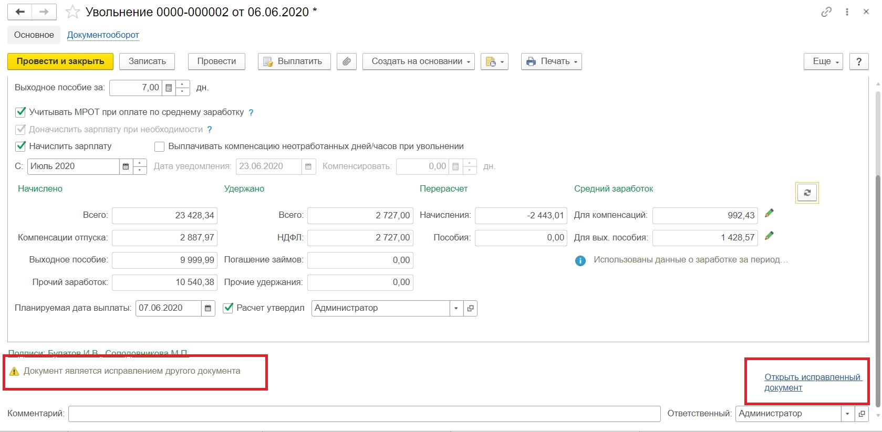Click the 'Перерасчет Начисления' amount field
Image resolution: width=882 pixels, height=432 pixels.
coord(521,215)
